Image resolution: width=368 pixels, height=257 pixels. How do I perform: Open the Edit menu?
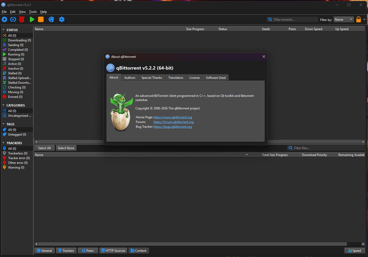(13, 12)
